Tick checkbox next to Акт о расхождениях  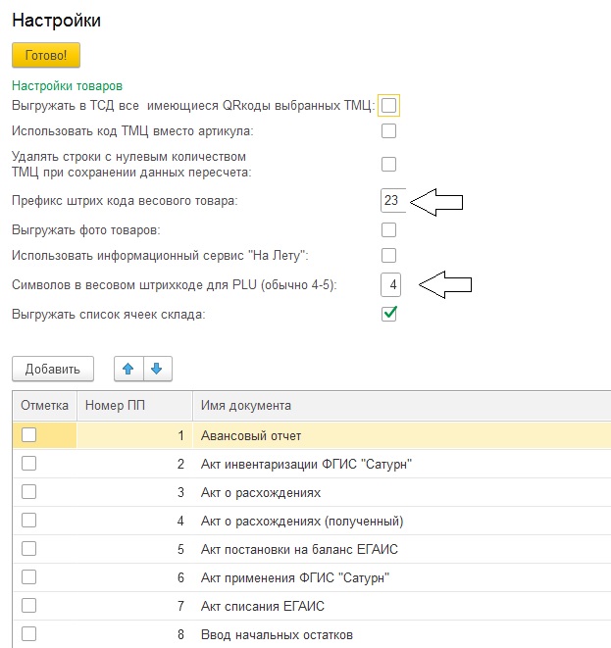click(29, 492)
